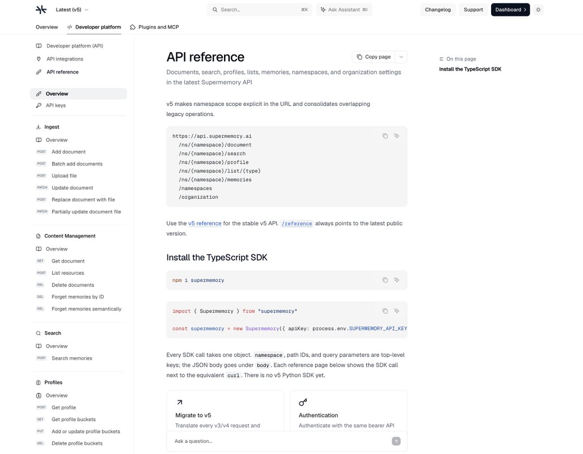Ask AI about the endpoint paths code block
583x454 pixels.
[x=397, y=136]
